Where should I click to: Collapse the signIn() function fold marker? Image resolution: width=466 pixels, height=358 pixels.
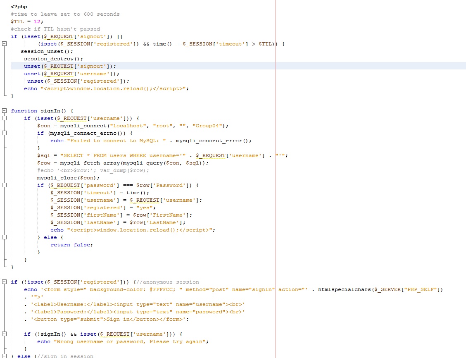[4, 111]
